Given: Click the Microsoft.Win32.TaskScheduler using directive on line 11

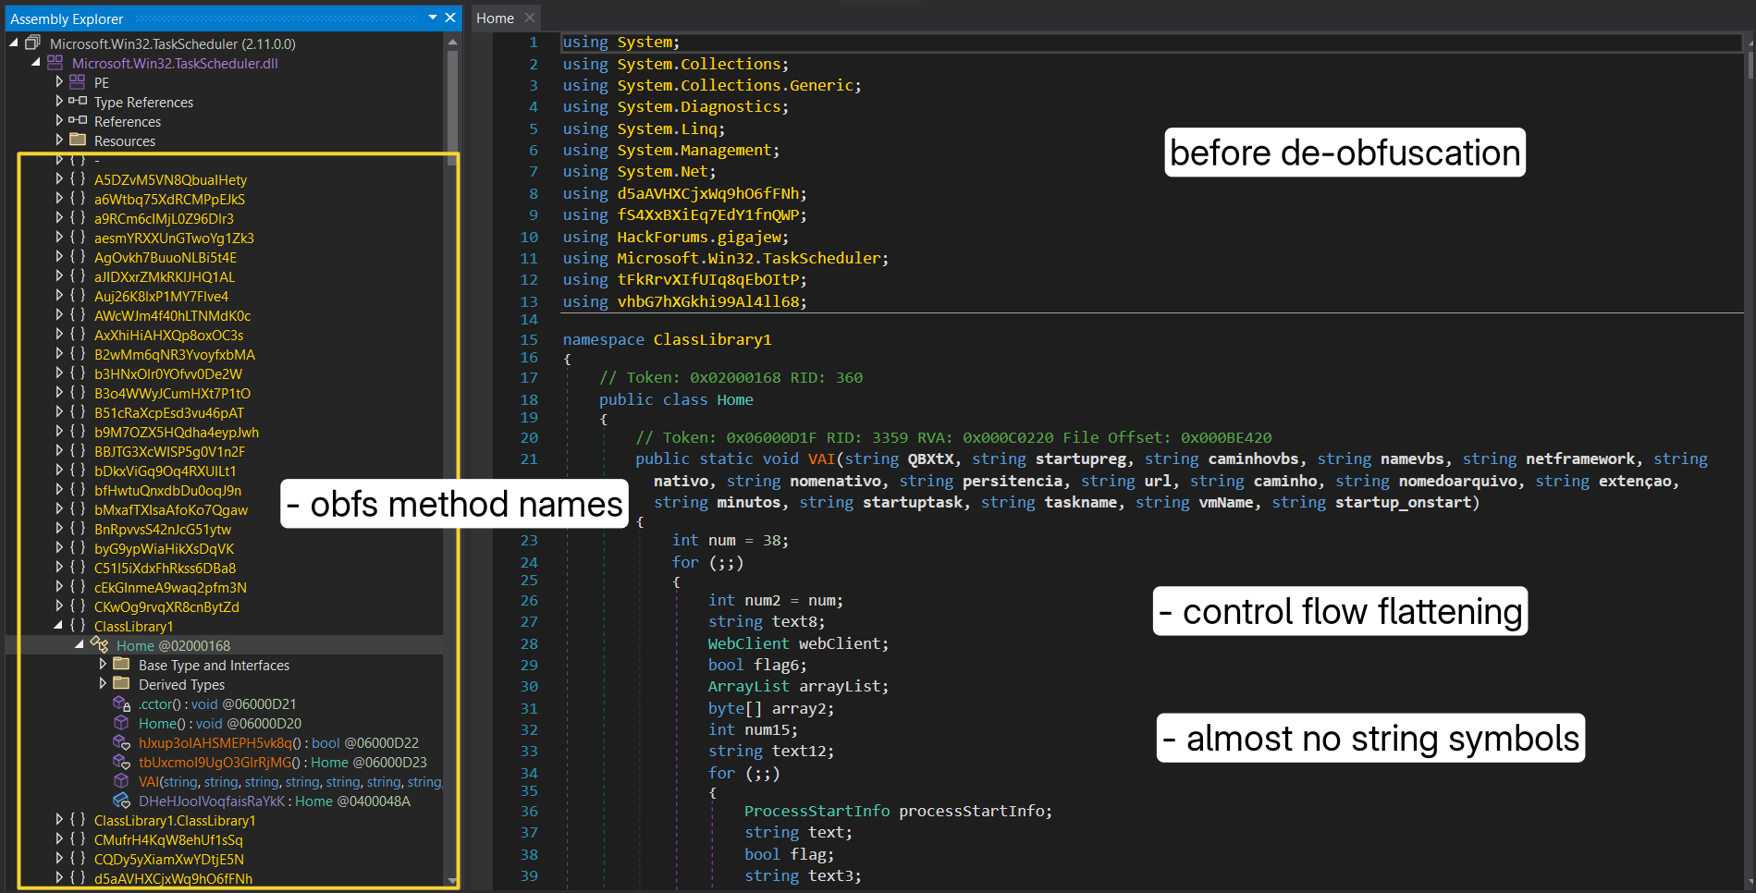Looking at the screenshot, I should pyautogui.click(x=726, y=258).
